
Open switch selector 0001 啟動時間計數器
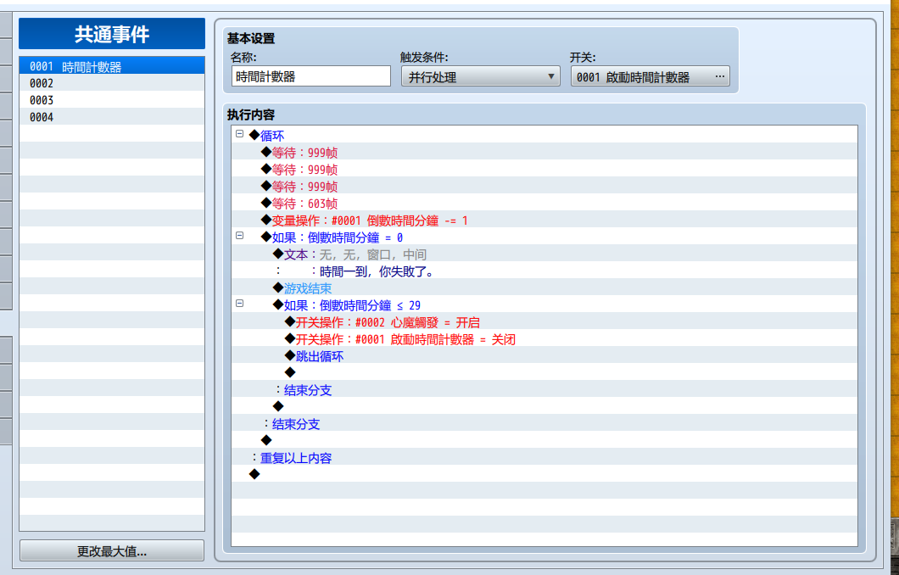pyautogui.click(x=651, y=76)
